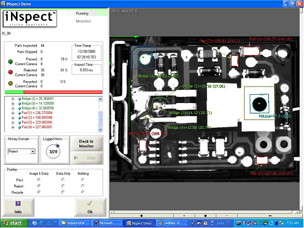Click the Info question mark button
The height and width of the screenshot is (228, 304).
click(x=19, y=207)
